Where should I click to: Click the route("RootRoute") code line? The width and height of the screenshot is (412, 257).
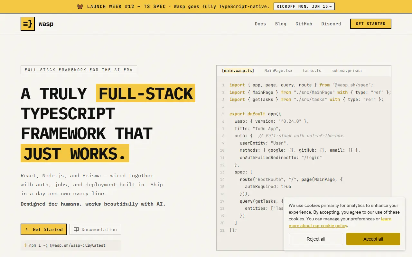pyautogui.click(x=291, y=179)
